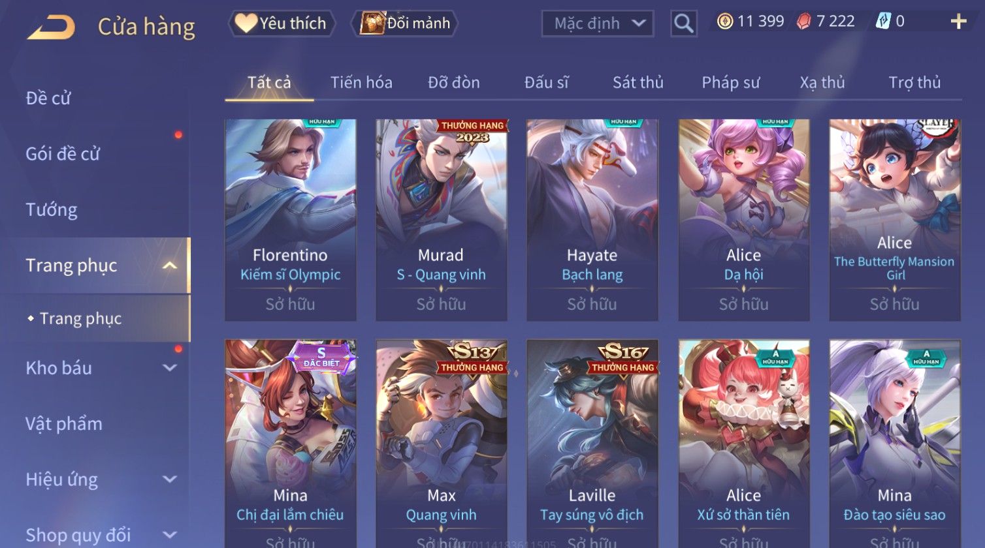The width and height of the screenshot is (985, 548).
Task: Open Yêu thích favorites heart button
Action: tap(282, 23)
